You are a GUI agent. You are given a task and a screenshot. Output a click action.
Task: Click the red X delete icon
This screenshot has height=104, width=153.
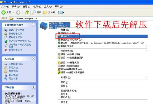[6, 50]
